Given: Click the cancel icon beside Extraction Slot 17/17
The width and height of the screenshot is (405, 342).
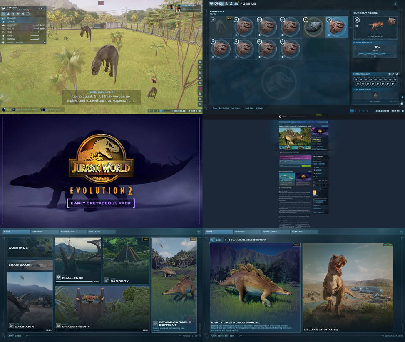Looking at the screenshot, I should tap(397, 74).
